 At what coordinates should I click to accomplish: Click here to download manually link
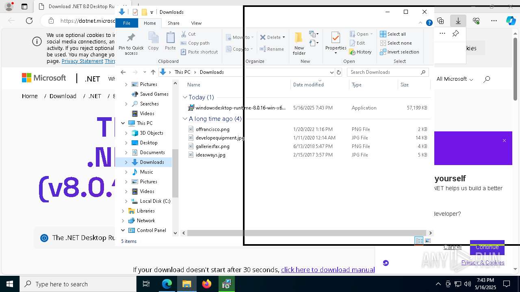click(328, 270)
